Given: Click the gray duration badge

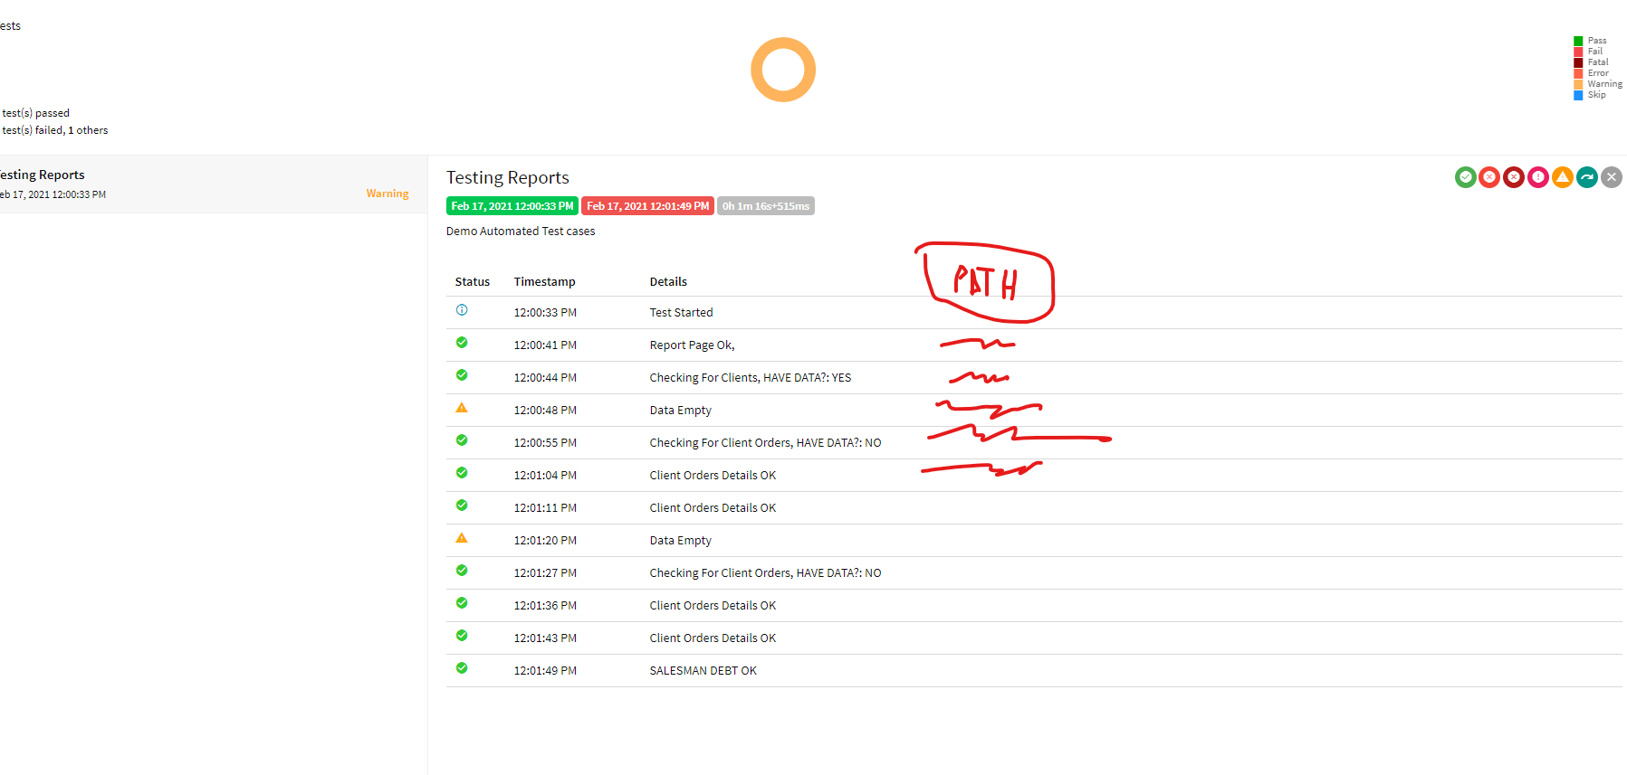Looking at the screenshot, I should coord(766,206).
